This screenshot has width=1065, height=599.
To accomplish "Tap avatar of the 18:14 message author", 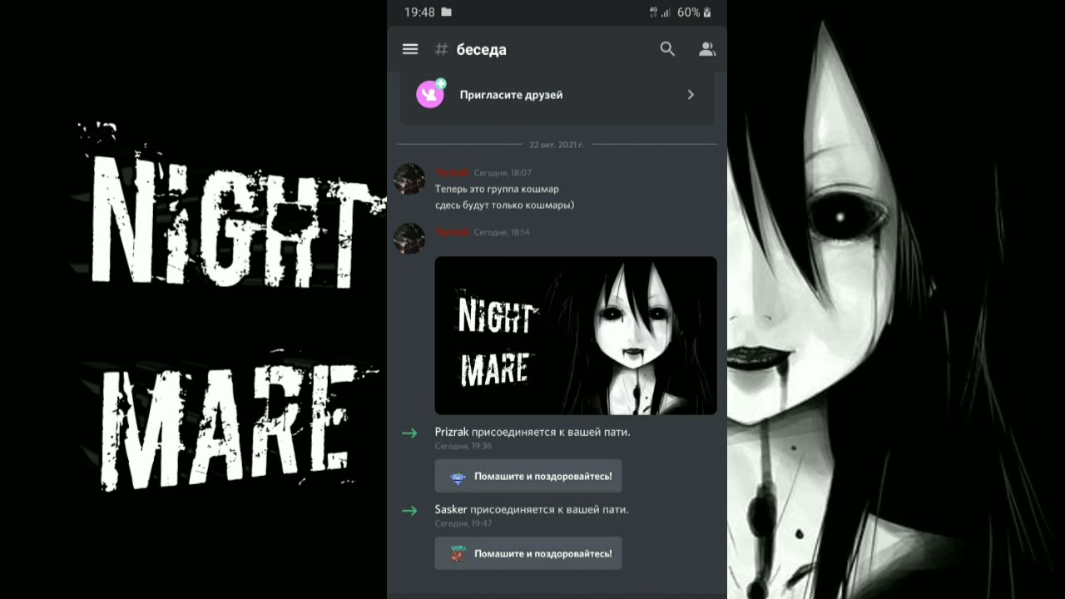I will pyautogui.click(x=409, y=238).
